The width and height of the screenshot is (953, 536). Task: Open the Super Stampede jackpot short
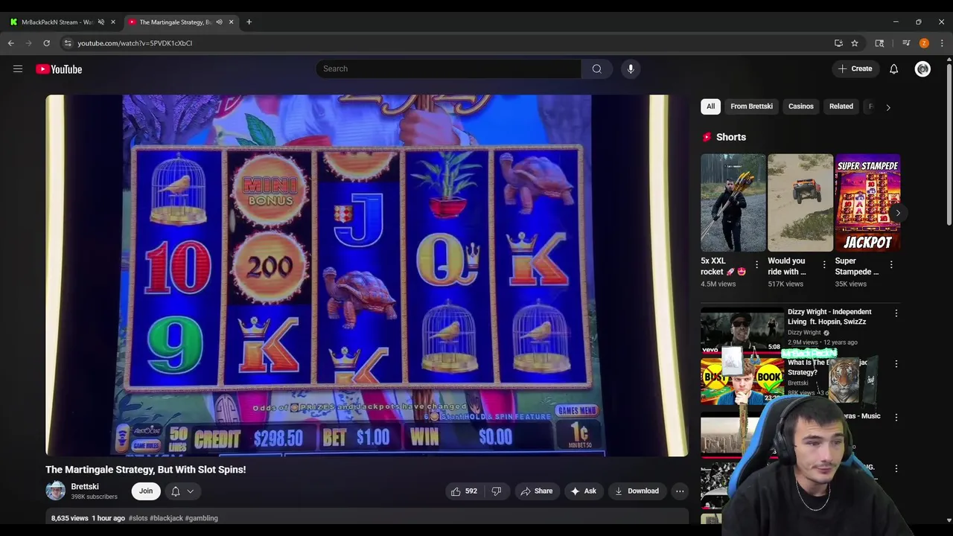tap(867, 202)
